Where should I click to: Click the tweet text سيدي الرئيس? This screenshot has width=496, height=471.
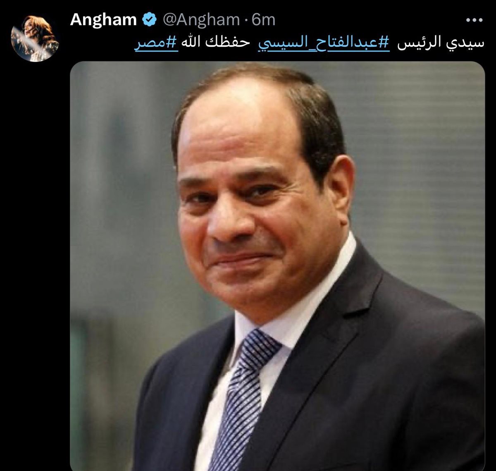[x=440, y=43]
